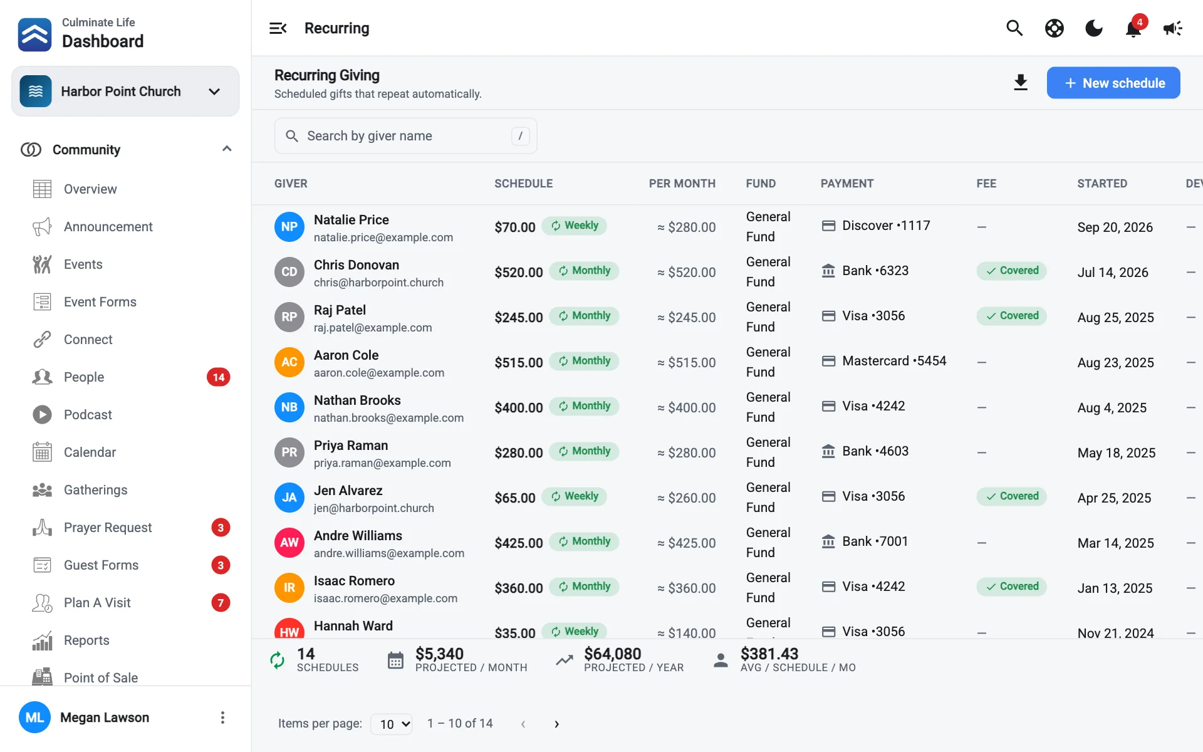Click Chris Donovan's Monthly badge
The width and height of the screenshot is (1203, 752).
[584, 271]
